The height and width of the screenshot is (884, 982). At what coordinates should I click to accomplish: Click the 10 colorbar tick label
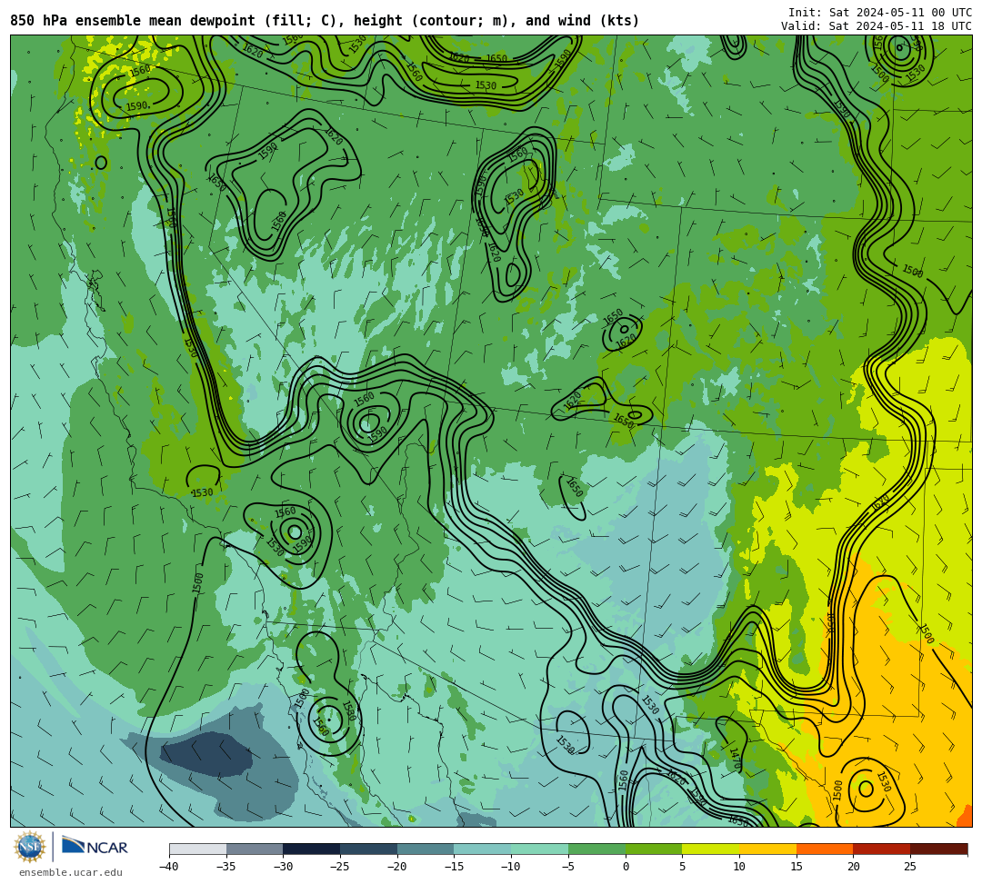tap(739, 867)
